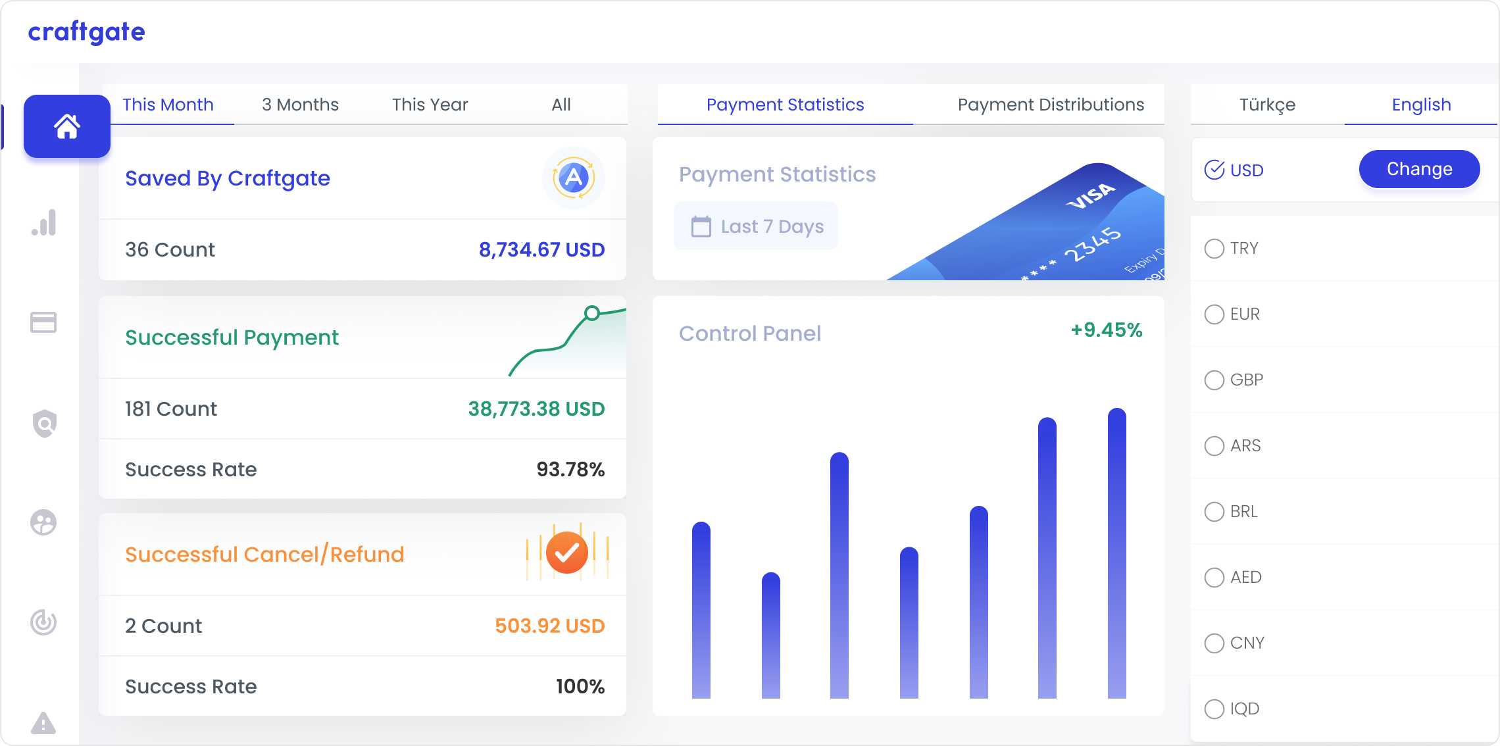Open the shield search fraud icon in sidebar
This screenshot has width=1500, height=746.
43,423
